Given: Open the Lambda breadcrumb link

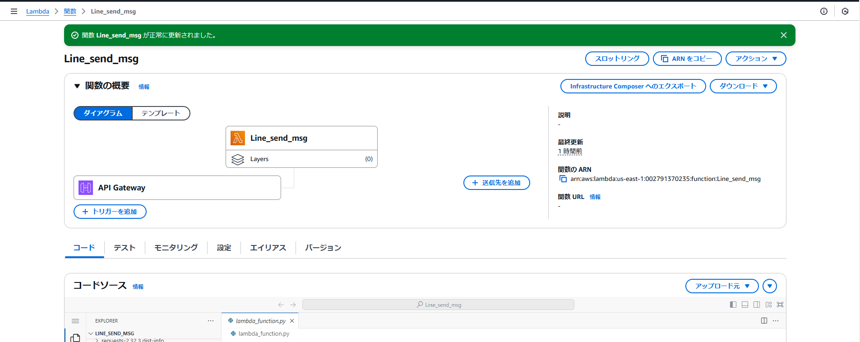Looking at the screenshot, I should (x=37, y=11).
